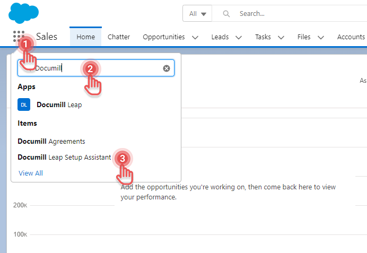Select the Documill Agreements item
Viewport: 367px width, 253px height.
point(51,142)
